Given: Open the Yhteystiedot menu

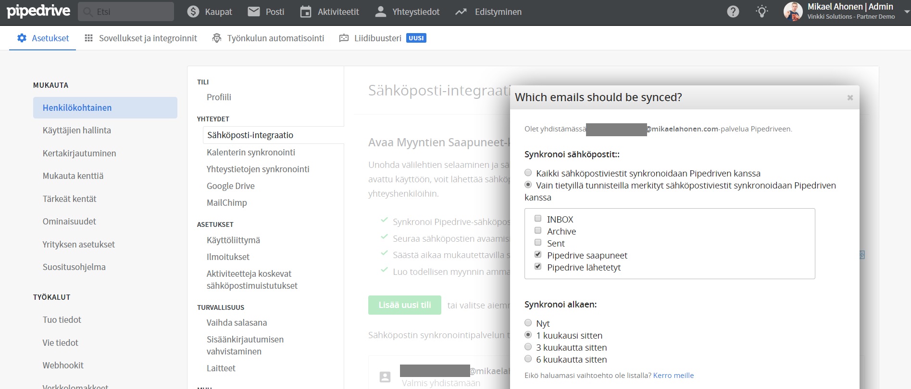Looking at the screenshot, I should point(407,12).
